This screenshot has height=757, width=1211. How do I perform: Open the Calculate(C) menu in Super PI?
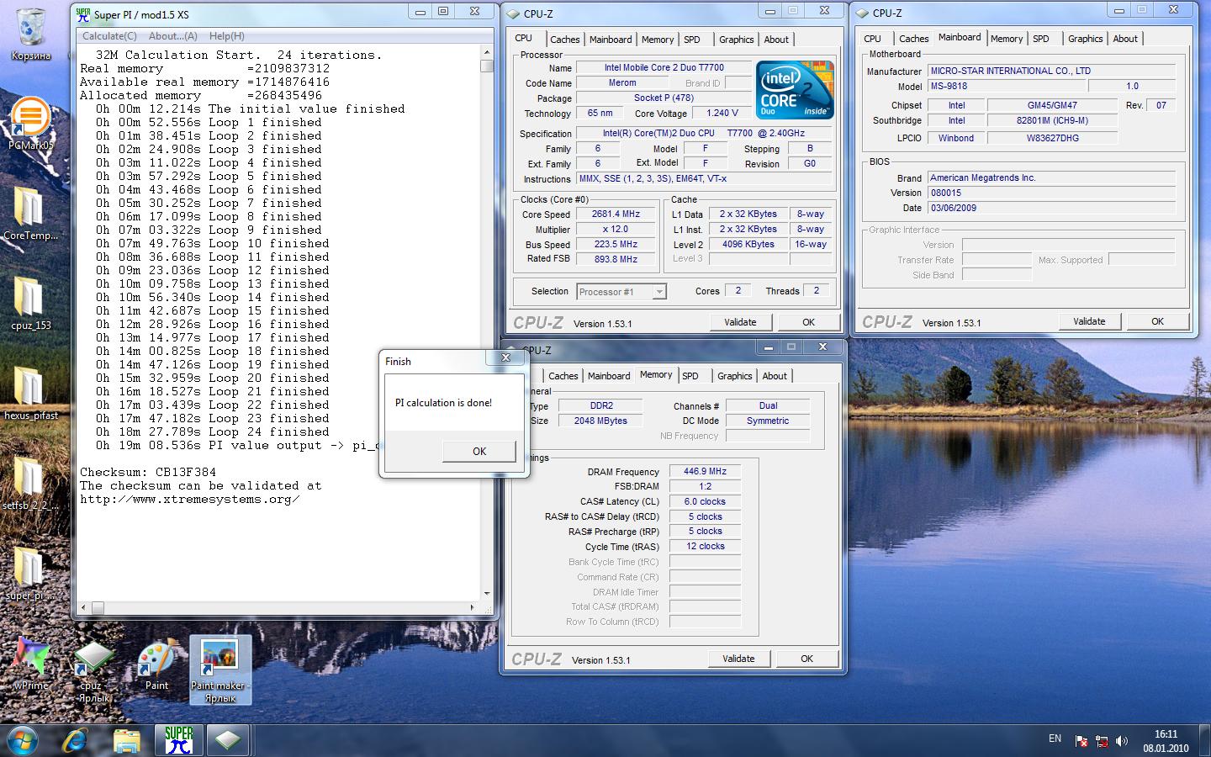pos(109,36)
